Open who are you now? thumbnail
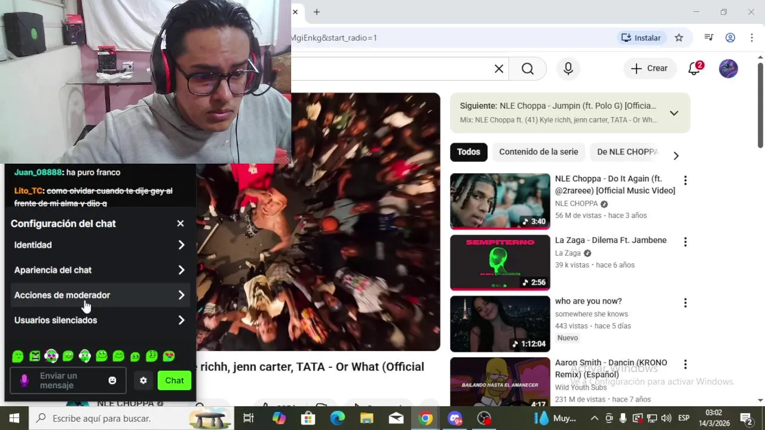The height and width of the screenshot is (430, 765). pyautogui.click(x=500, y=324)
